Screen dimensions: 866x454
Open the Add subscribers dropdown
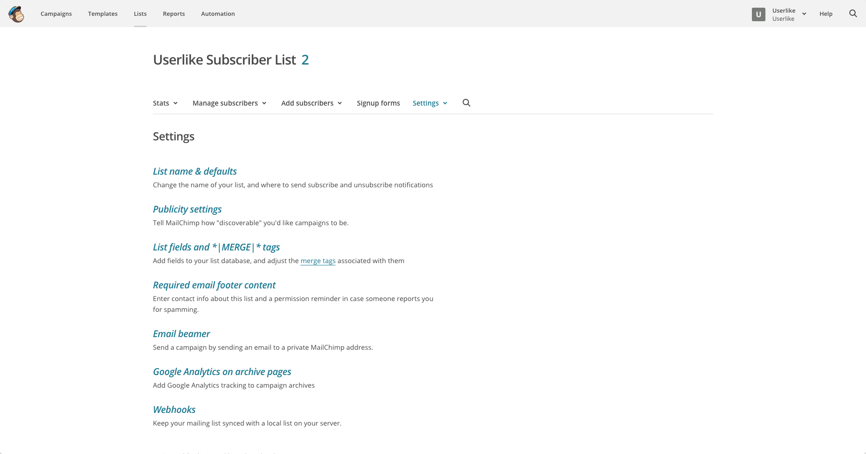click(311, 103)
